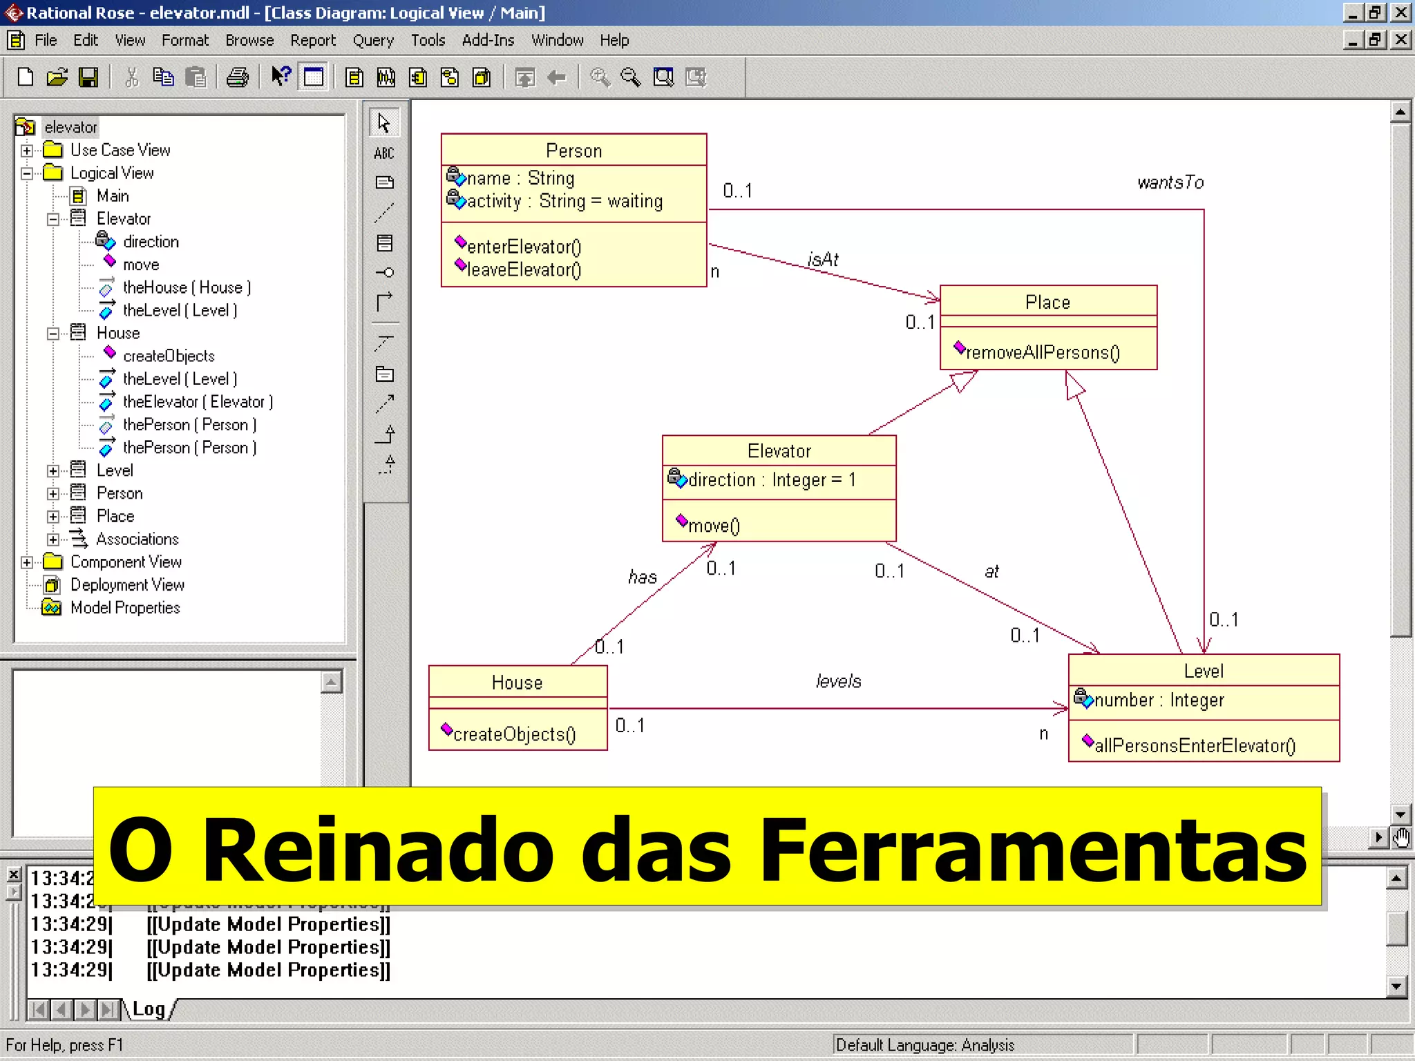
Task: Select the Selection arrow tool in toolbox
Action: [385, 124]
